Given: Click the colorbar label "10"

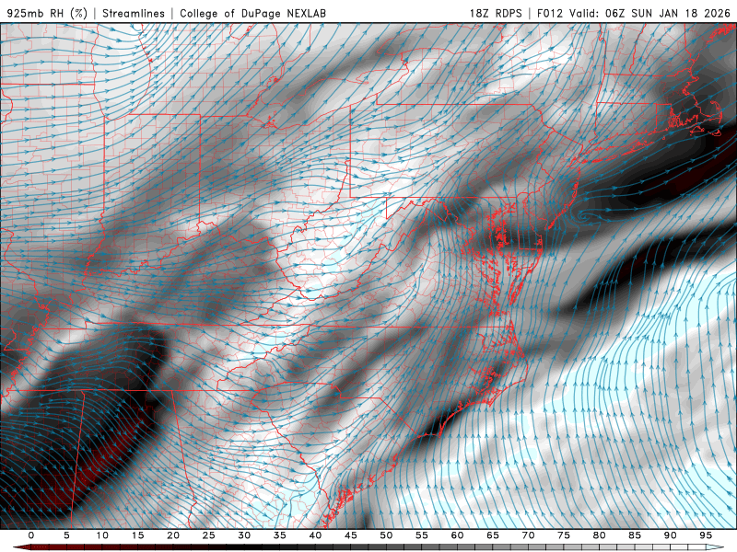Looking at the screenshot, I should pyautogui.click(x=102, y=535).
